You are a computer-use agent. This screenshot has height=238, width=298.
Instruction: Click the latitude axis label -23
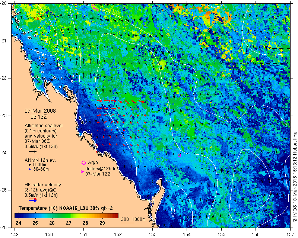pyautogui.click(x=4, y=116)
